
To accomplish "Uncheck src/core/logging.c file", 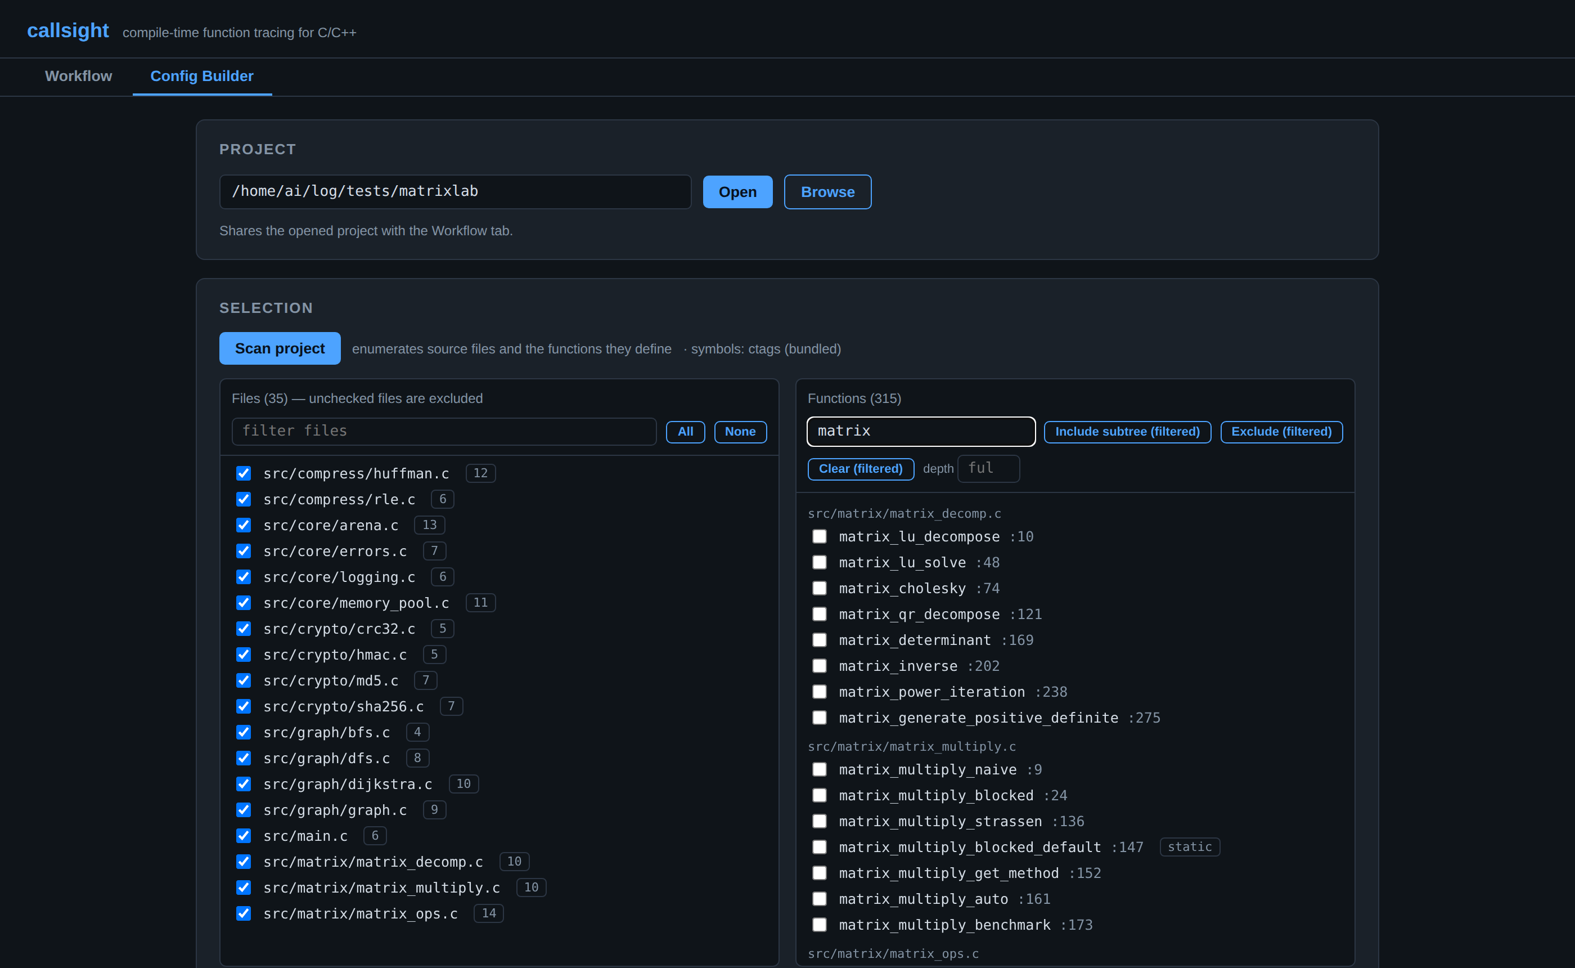I will coord(243,577).
